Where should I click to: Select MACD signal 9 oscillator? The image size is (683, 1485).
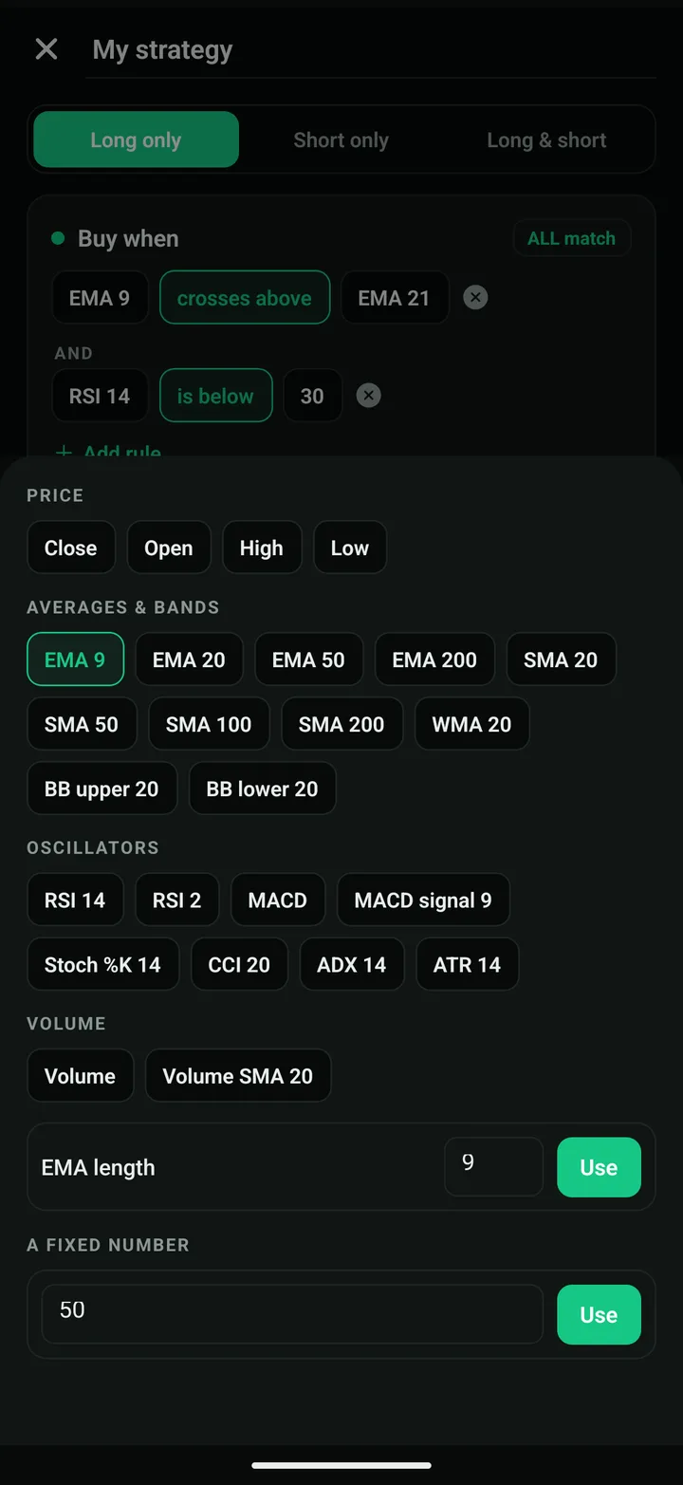point(423,900)
